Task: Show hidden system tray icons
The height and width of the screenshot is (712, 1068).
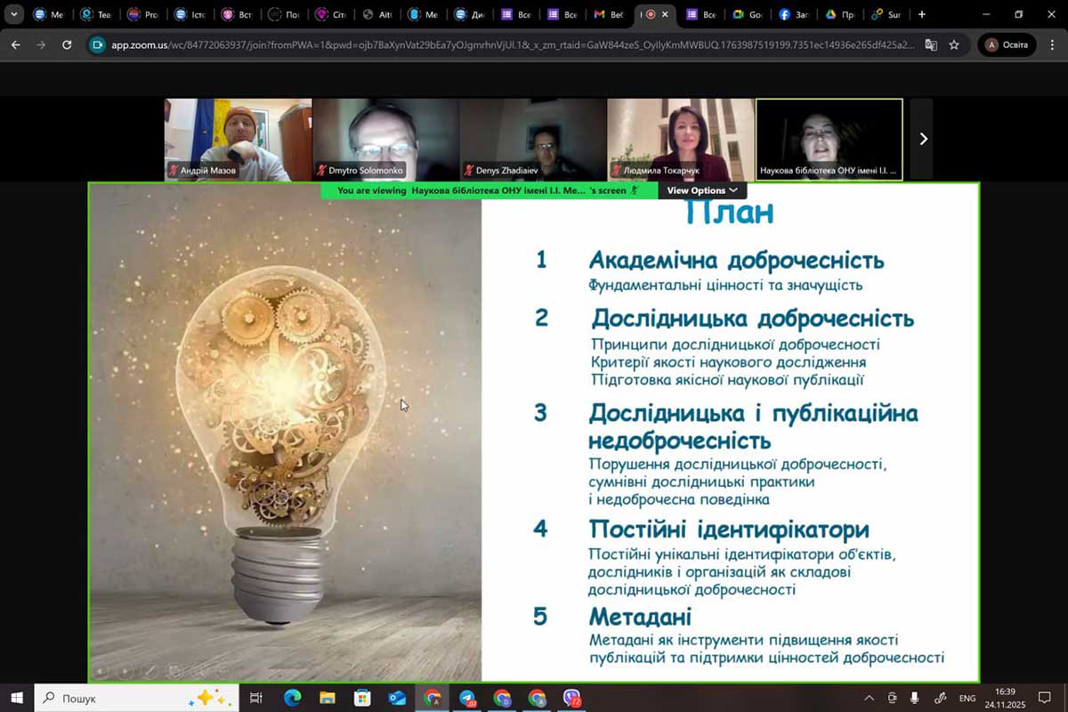Action: coord(869,699)
